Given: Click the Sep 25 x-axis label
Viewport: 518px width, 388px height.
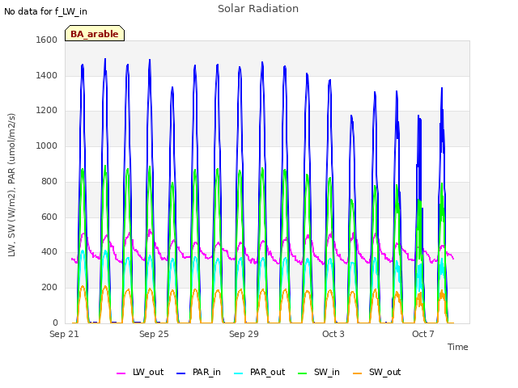Looking at the screenshot, I should [x=154, y=334].
